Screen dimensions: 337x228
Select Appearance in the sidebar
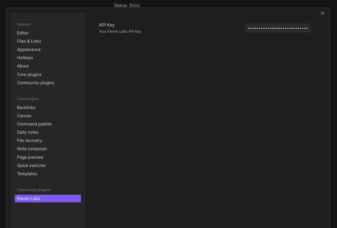point(29,49)
